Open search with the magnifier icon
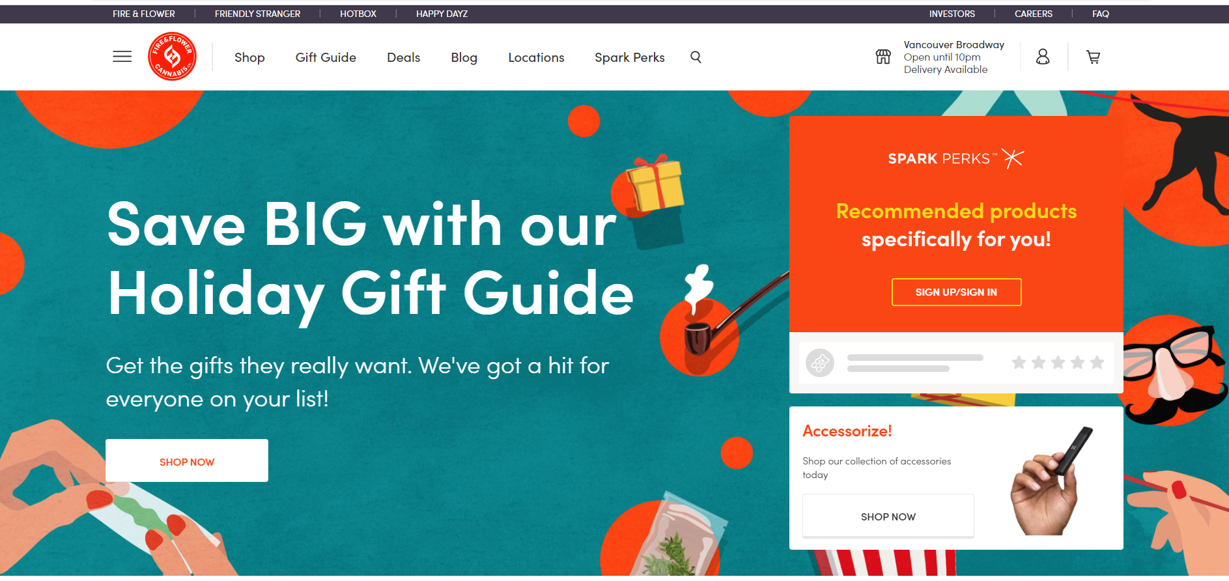Screen dimensions: 1229x581 pos(696,57)
